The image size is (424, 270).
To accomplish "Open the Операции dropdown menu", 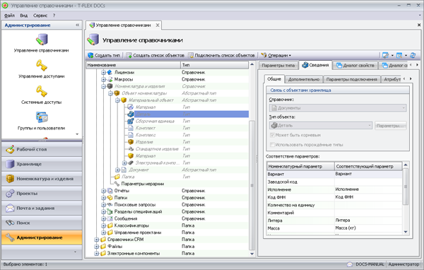I will point(276,55).
